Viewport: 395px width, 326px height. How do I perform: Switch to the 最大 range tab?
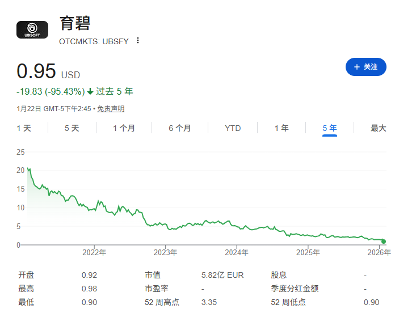[x=379, y=128]
